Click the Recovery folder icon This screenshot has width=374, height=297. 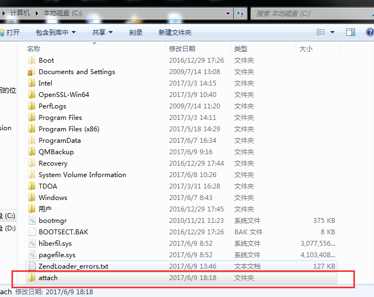pyautogui.click(x=32, y=163)
